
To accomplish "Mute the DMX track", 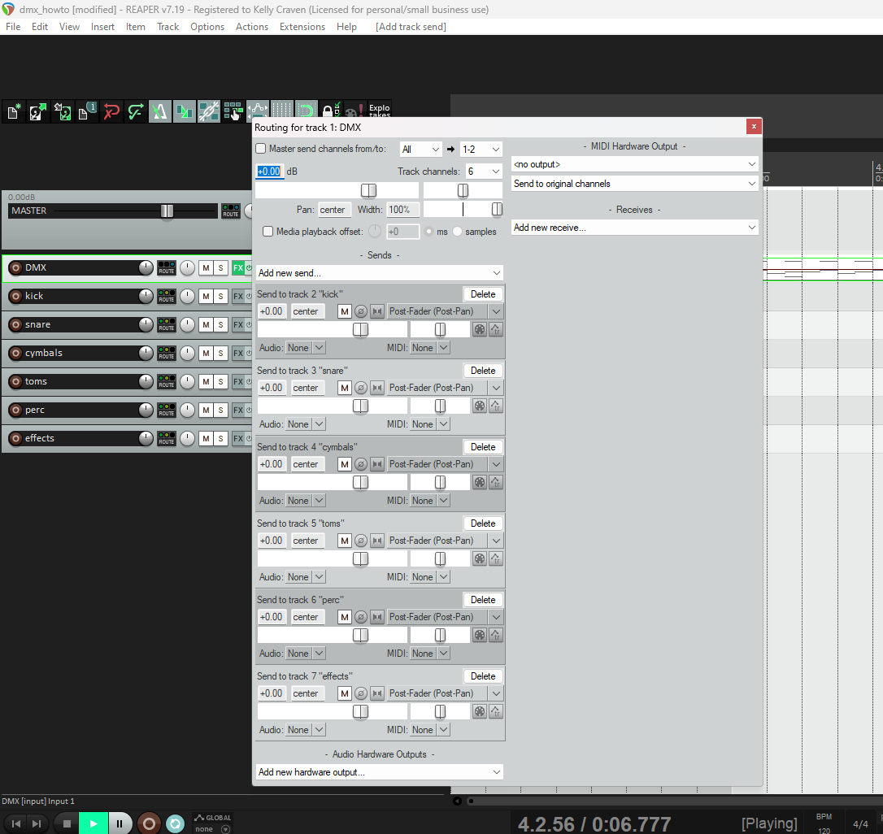I will (x=206, y=268).
